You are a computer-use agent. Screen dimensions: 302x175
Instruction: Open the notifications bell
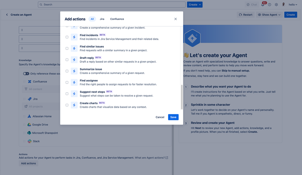(x=263, y=5)
